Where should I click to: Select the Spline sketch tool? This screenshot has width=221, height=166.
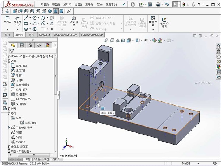(x=43, y=18)
